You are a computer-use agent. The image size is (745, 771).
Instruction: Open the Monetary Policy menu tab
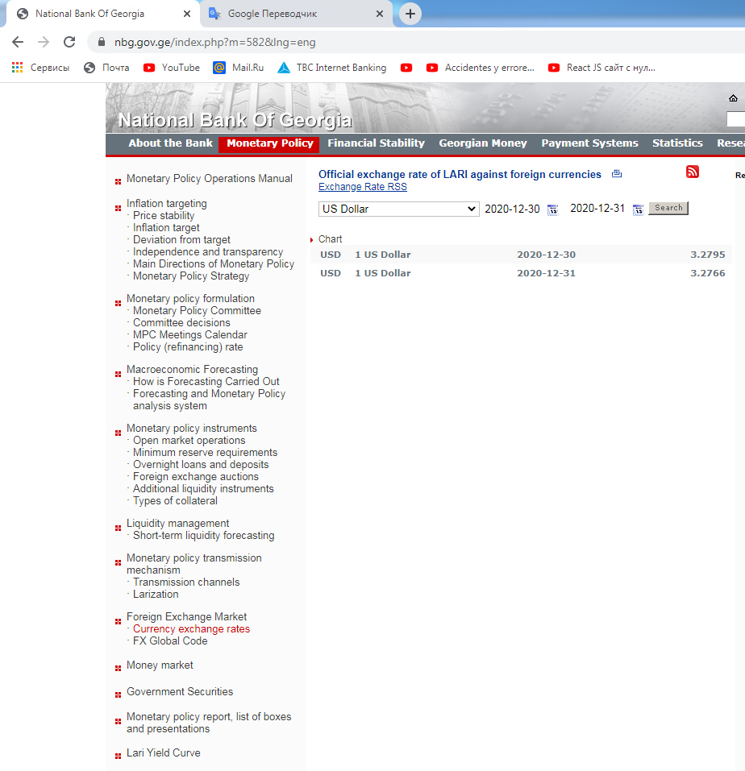(x=269, y=143)
